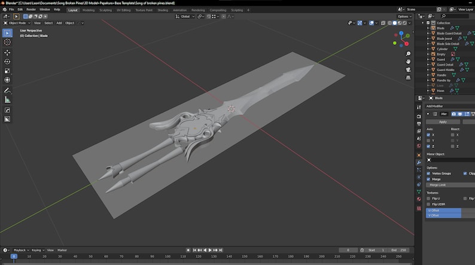Open the Tool properties tab

[x=419, y=107]
